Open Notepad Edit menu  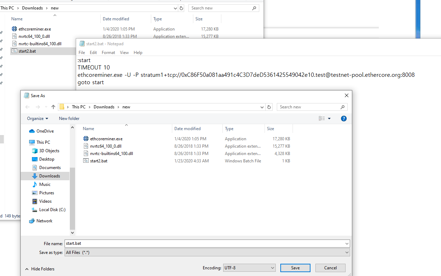coord(93,53)
